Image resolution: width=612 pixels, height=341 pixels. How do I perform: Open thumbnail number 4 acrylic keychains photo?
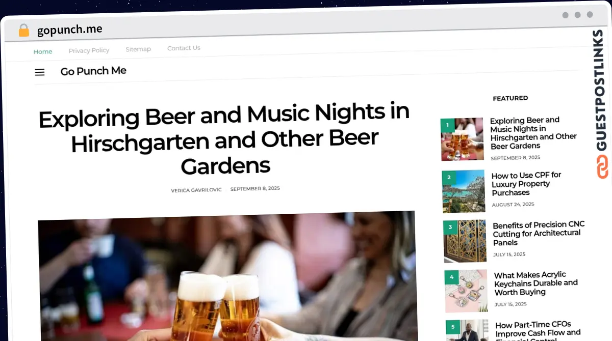point(466,291)
